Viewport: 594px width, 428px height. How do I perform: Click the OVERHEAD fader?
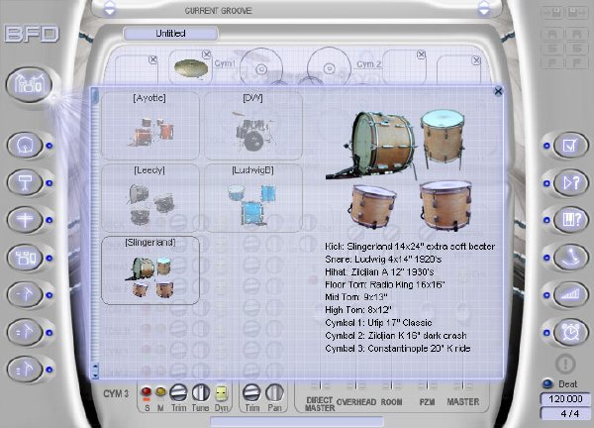click(x=356, y=386)
